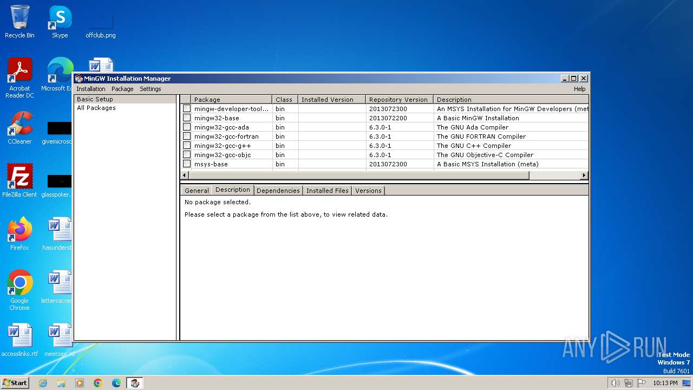
Task: Open the network tray icon
Action: (x=629, y=383)
